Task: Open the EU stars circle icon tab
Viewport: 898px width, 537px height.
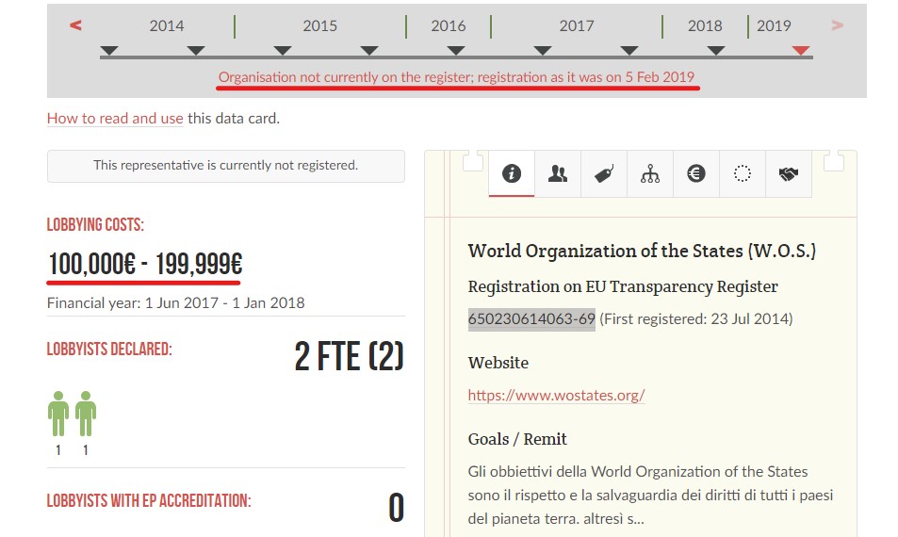Action: [743, 173]
